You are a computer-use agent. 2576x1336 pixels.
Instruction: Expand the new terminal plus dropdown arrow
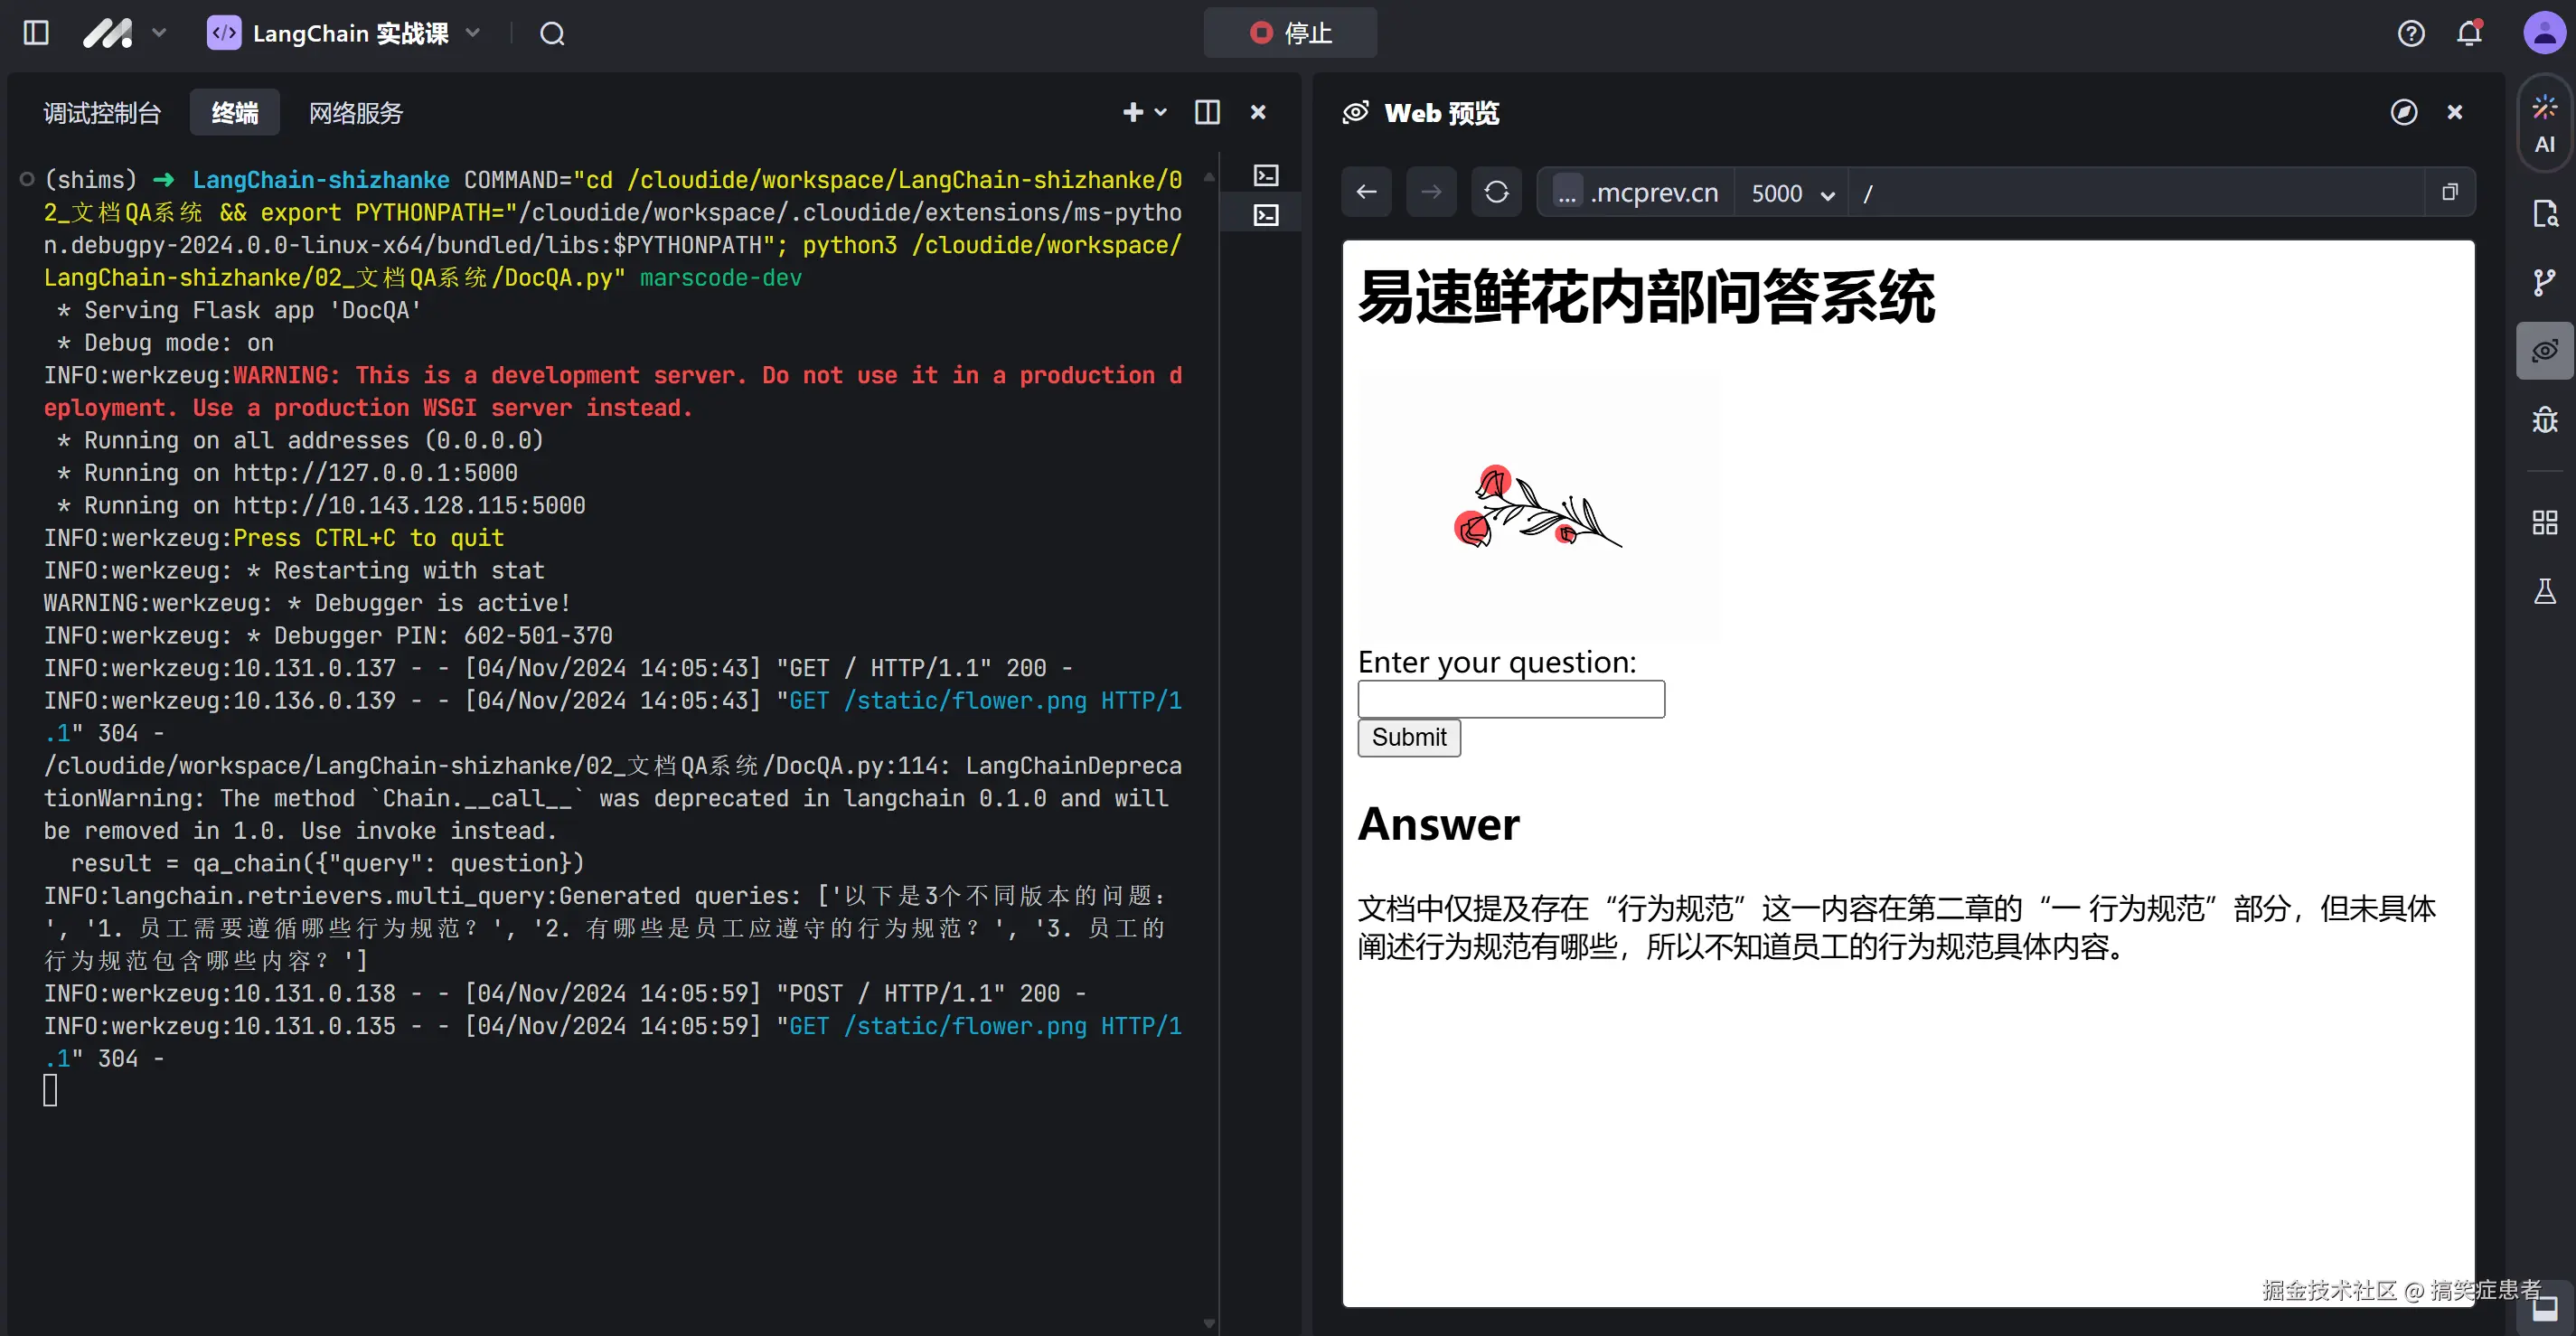(x=1160, y=112)
